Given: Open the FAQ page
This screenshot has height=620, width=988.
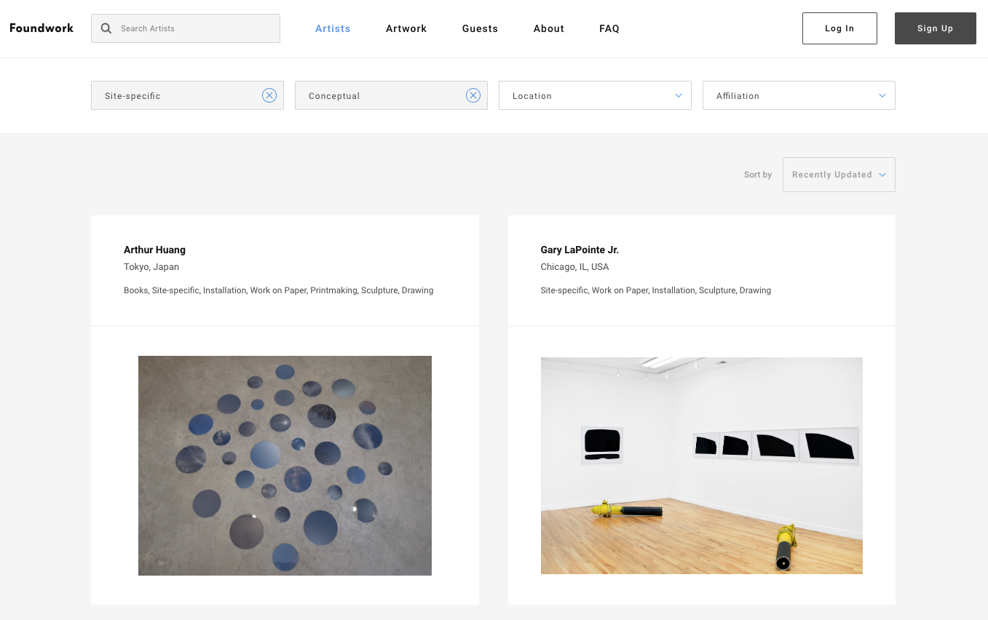Looking at the screenshot, I should 609,28.
